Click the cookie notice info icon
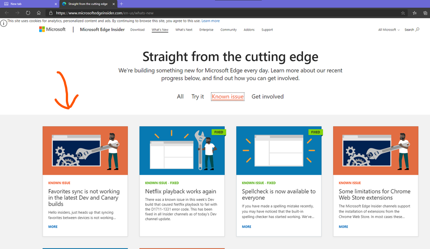The image size is (430, 249). click(x=3, y=23)
